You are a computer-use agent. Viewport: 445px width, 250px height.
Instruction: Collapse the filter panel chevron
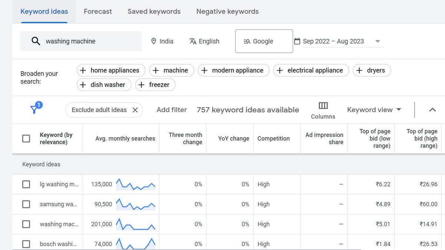tap(432, 110)
